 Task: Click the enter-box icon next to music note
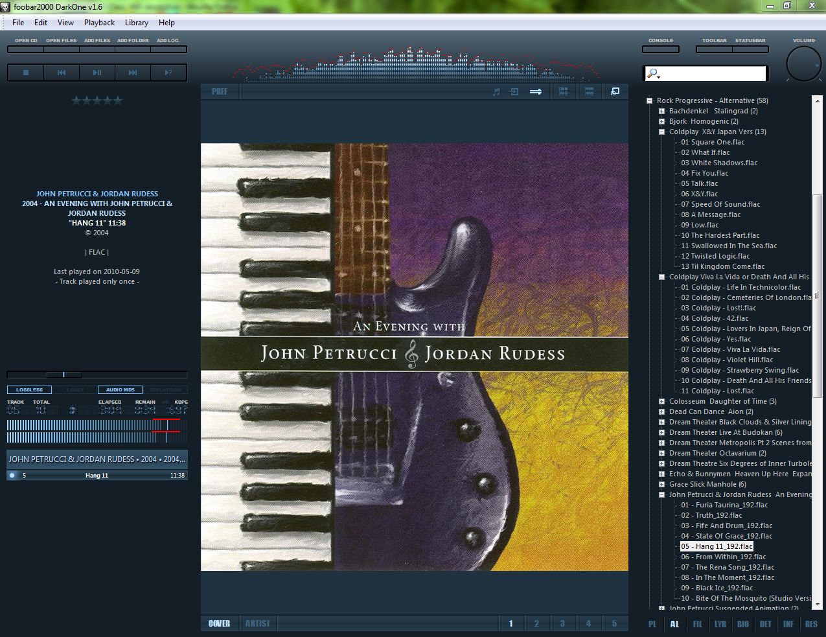[x=514, y=91]
